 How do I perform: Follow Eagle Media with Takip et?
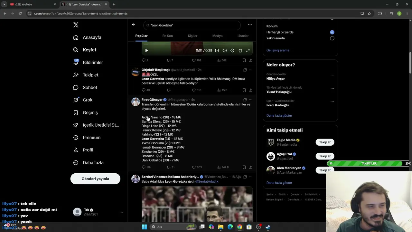click(x=325, y=142)
